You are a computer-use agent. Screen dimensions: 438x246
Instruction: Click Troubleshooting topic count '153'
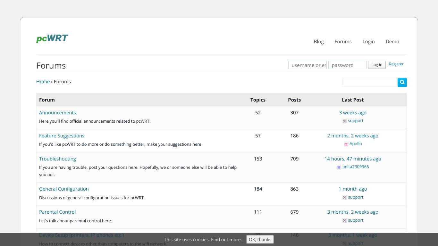[258, 159]
